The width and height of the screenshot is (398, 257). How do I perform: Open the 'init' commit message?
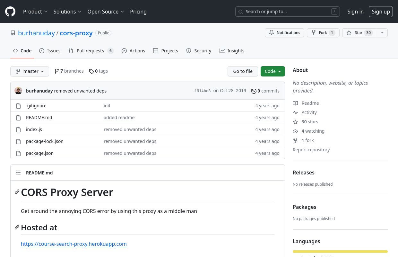point(107,106)
